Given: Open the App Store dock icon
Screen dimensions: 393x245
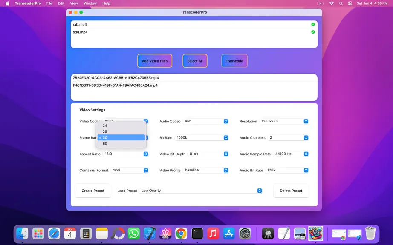Looking at the screenshot, I should [229, 234].
